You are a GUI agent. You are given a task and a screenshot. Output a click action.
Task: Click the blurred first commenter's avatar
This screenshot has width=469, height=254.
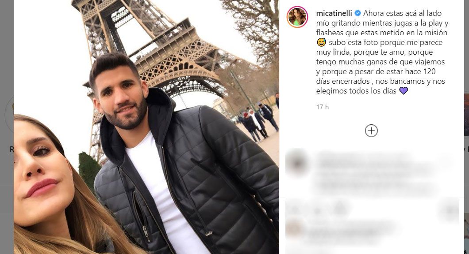point(297,162)
